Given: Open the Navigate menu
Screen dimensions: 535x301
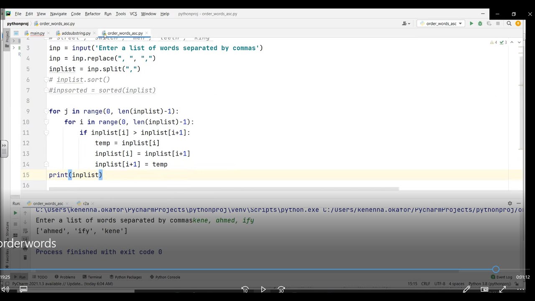Looking at the screenshot, I should coord(59,14).
